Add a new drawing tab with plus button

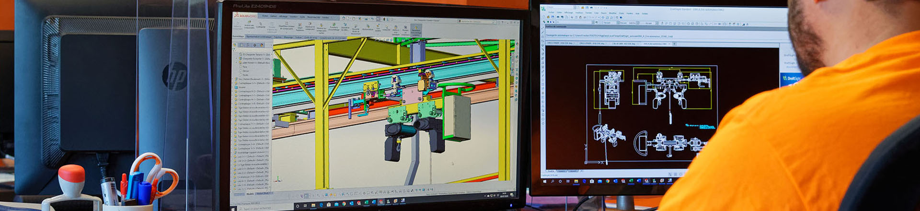(x=674, y=44)
